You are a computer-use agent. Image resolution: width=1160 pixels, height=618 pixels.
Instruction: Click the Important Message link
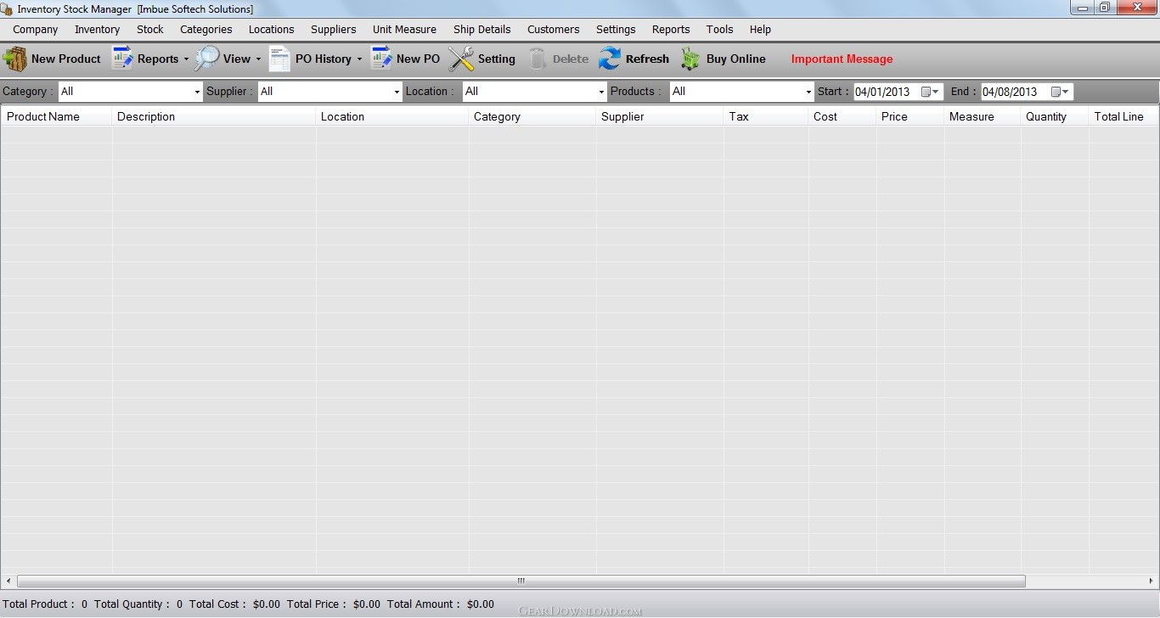click(842, 59)
